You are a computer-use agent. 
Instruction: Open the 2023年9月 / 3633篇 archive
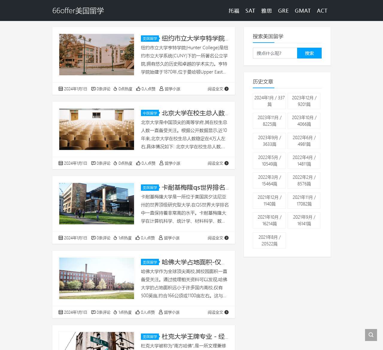coord(269,141)
